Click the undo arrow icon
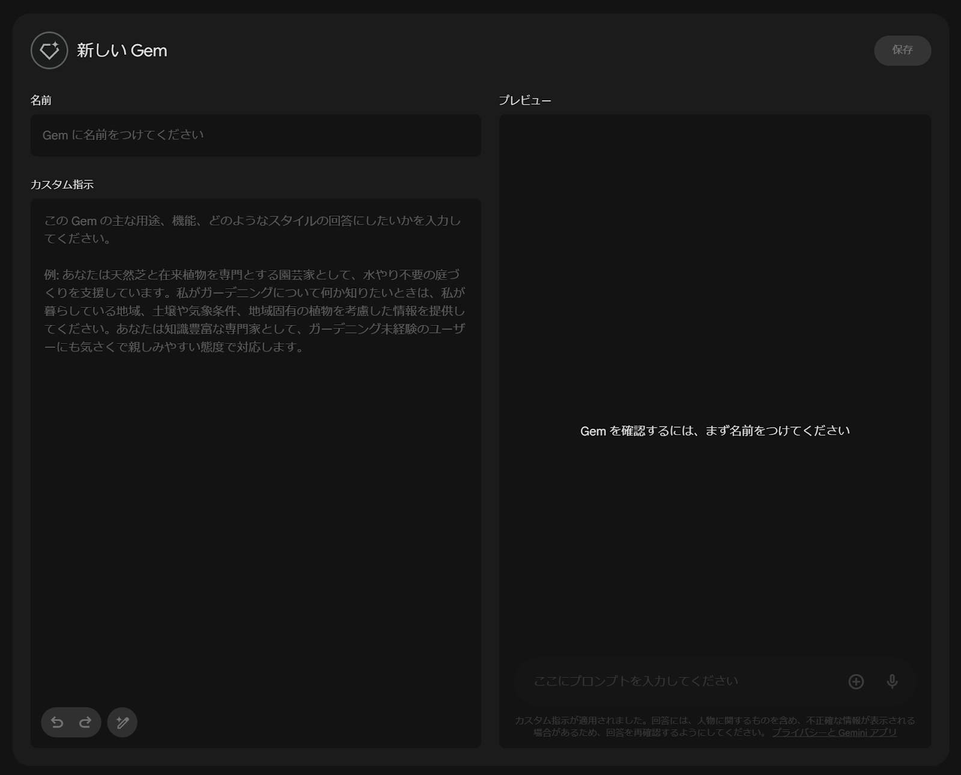Image resolution: width=961 pixels, height=775 pixels. coord(57,722)
